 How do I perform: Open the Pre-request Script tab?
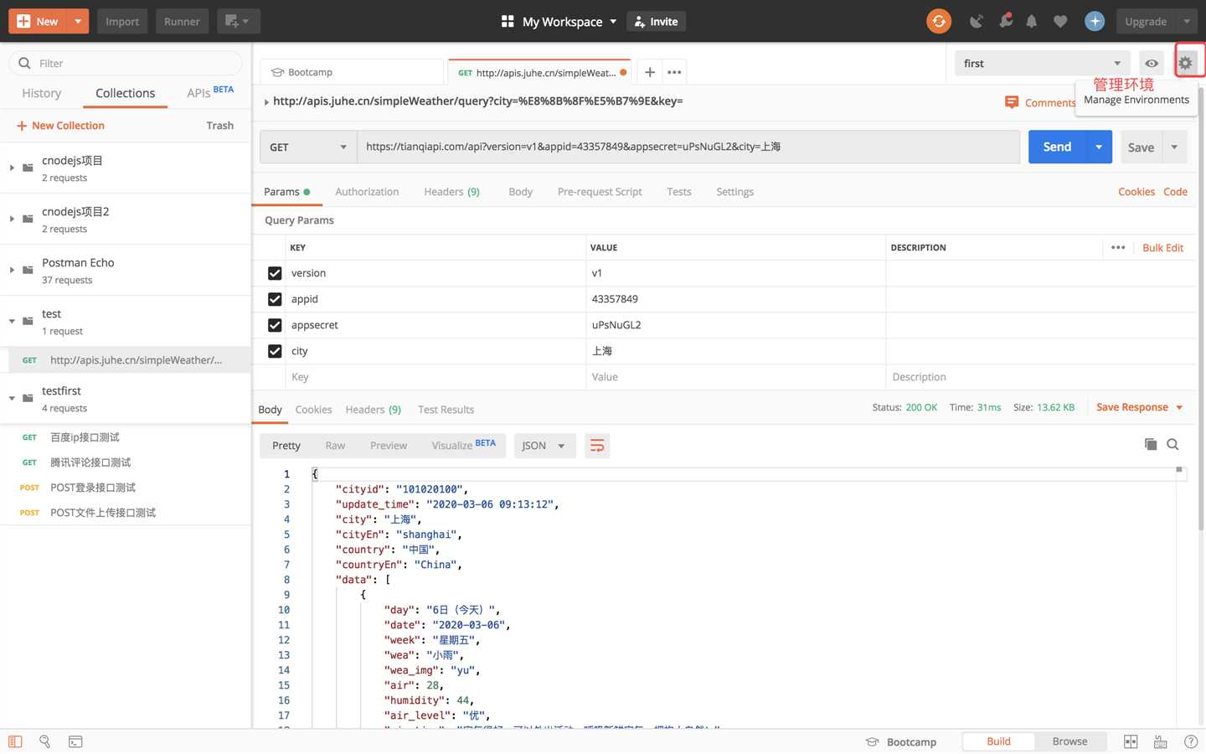click(600, 192)
